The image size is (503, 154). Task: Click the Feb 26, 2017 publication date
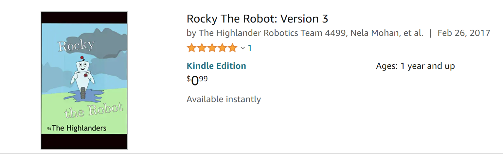(464, 33)
